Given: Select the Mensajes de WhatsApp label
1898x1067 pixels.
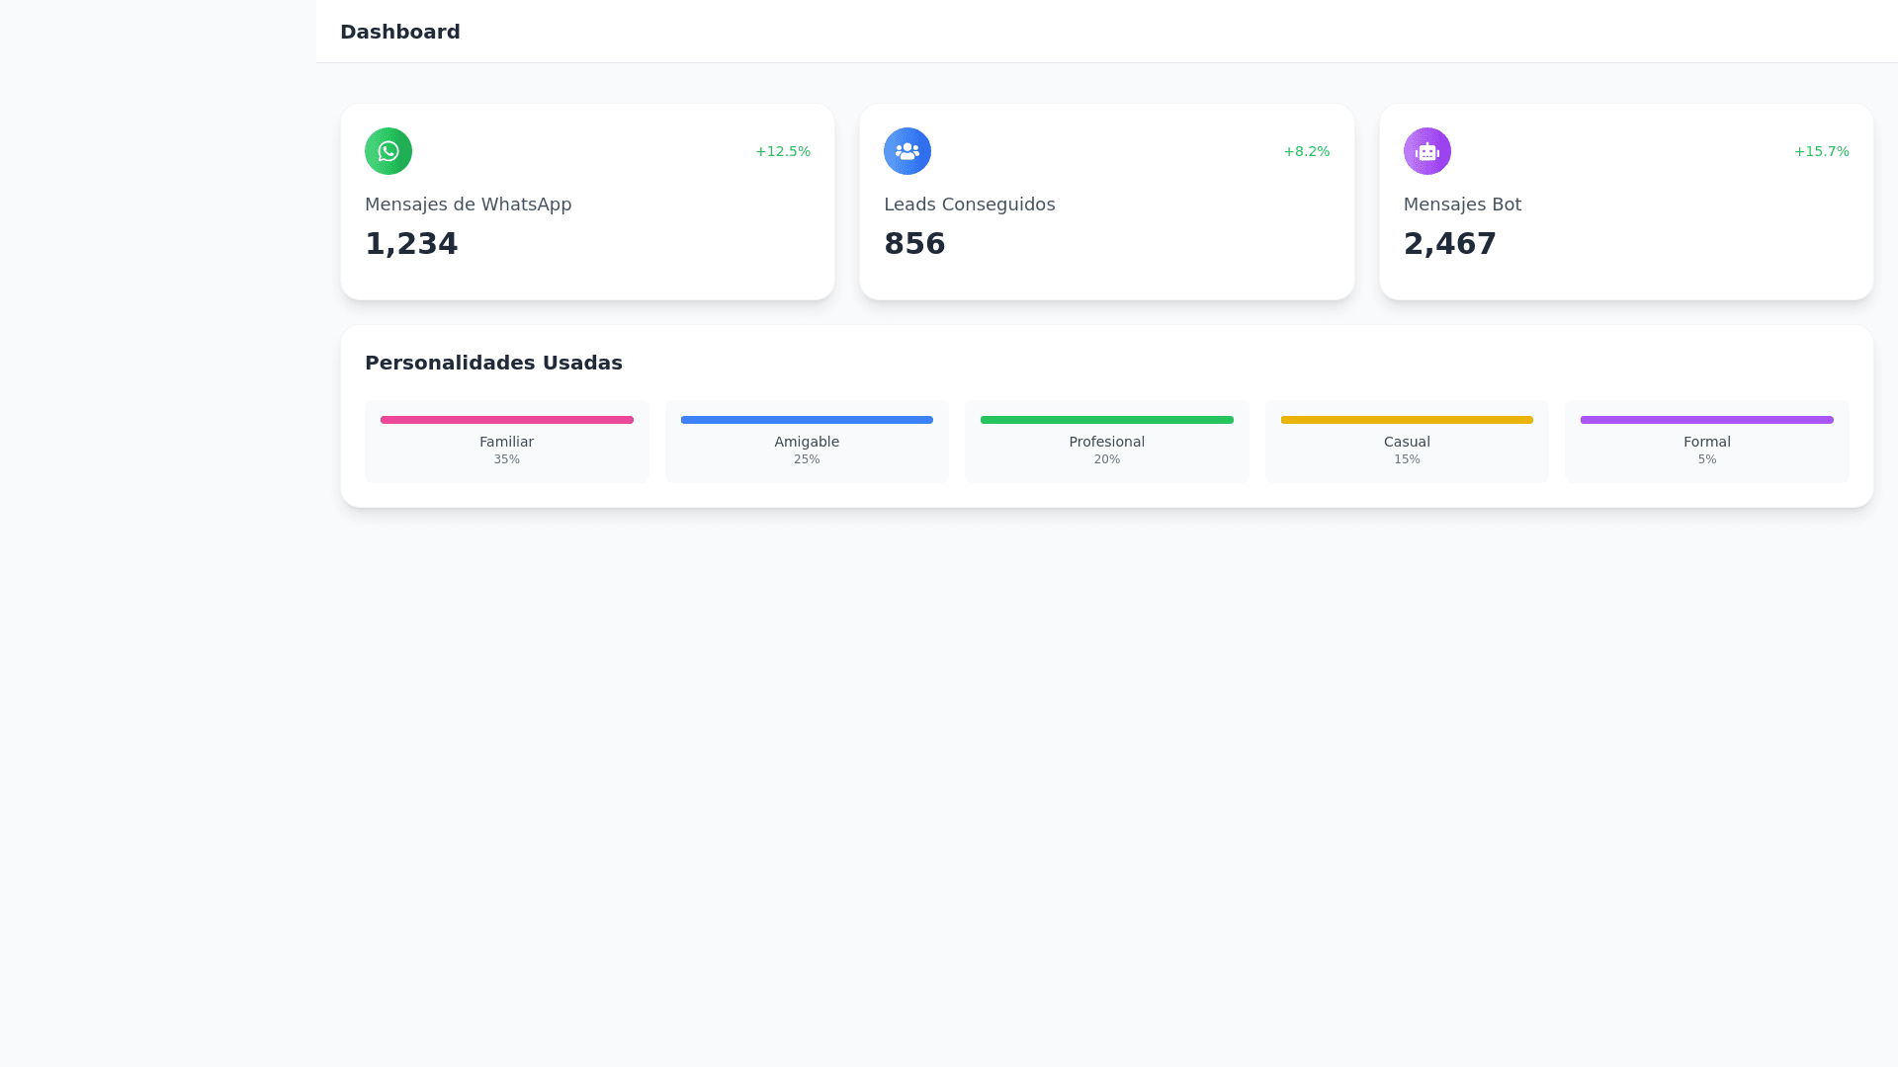Looking at the screenshot, I should 468,205.
